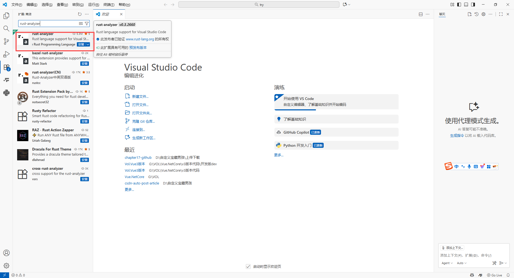Open configure tools icon in chat input
This screenshot has width=514, height=278.
494,263
